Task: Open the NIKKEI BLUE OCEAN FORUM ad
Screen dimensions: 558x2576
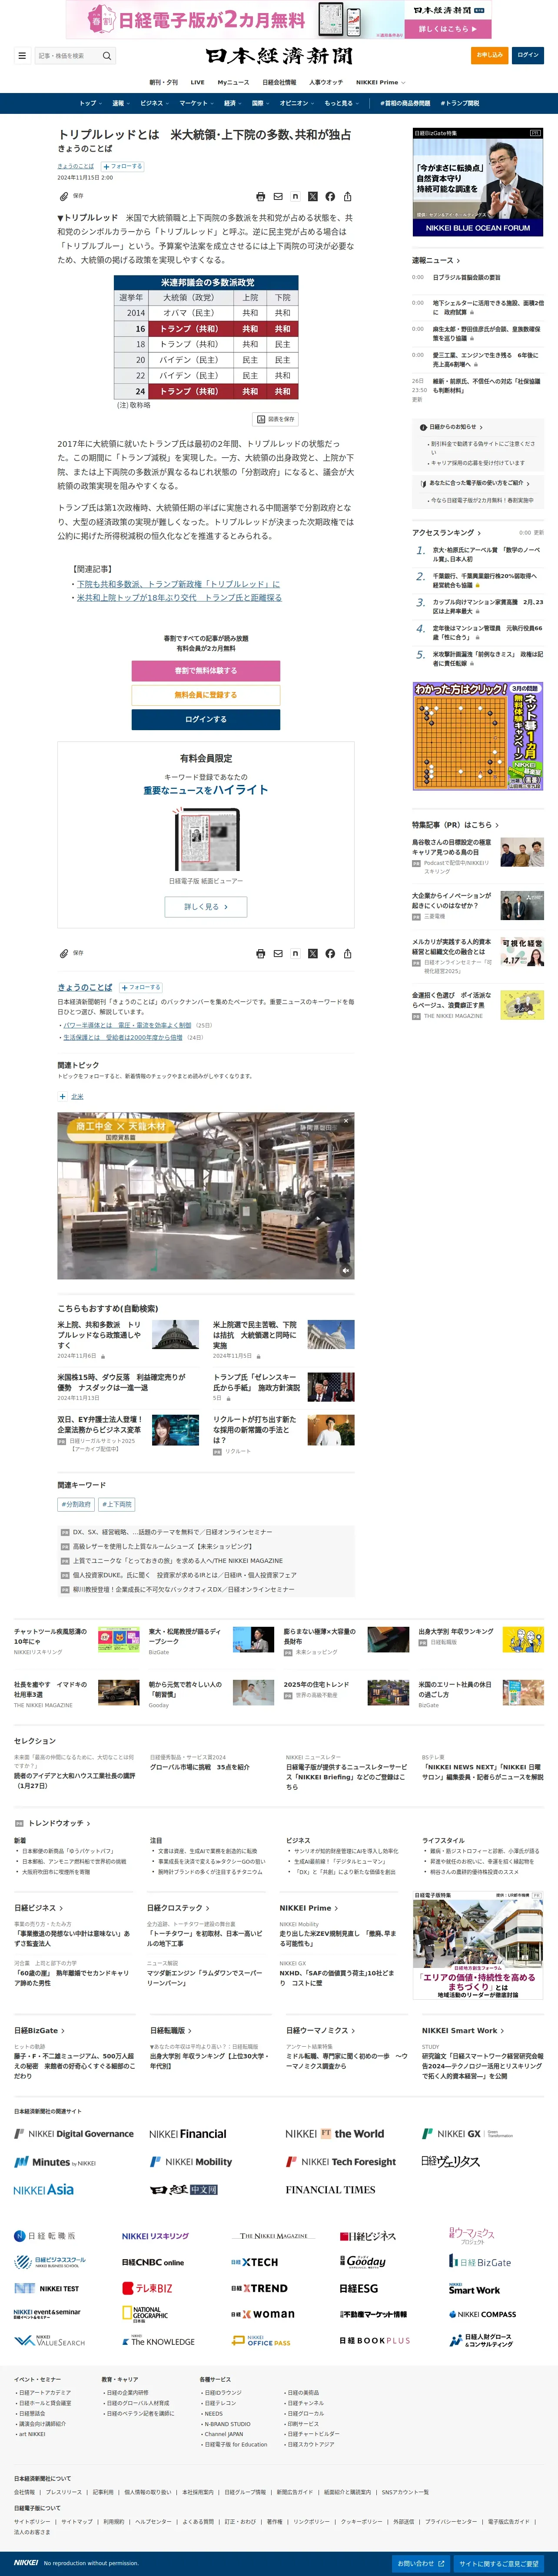Action: [478, 182]
